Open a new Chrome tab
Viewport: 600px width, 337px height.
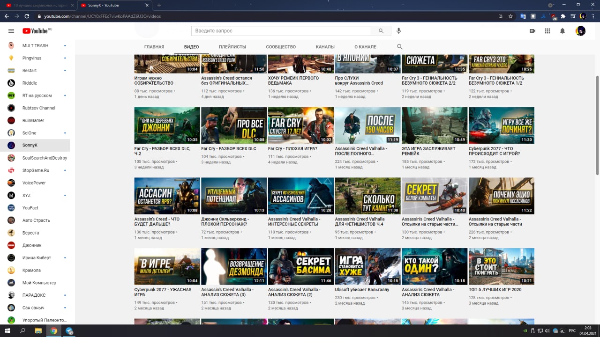[x=159, y=5]
